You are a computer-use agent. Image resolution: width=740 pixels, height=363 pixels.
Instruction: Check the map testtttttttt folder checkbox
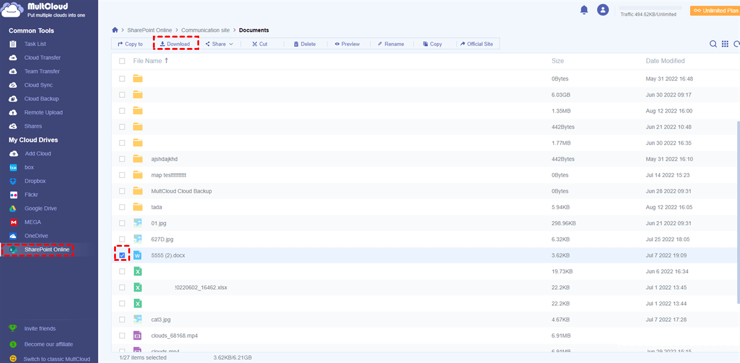[122, 175]
